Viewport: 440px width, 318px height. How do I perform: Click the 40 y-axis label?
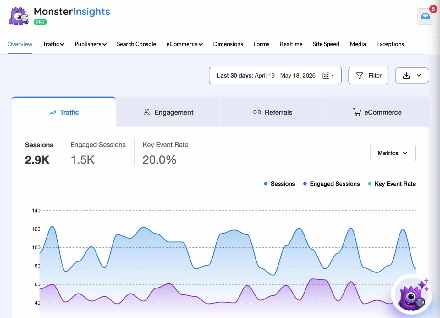coord(37,303)
